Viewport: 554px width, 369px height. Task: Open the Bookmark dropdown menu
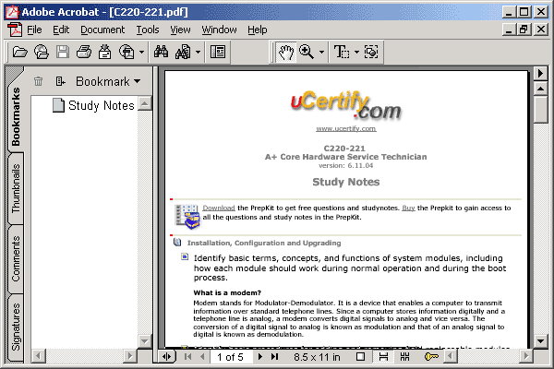(x=108, y=81)
